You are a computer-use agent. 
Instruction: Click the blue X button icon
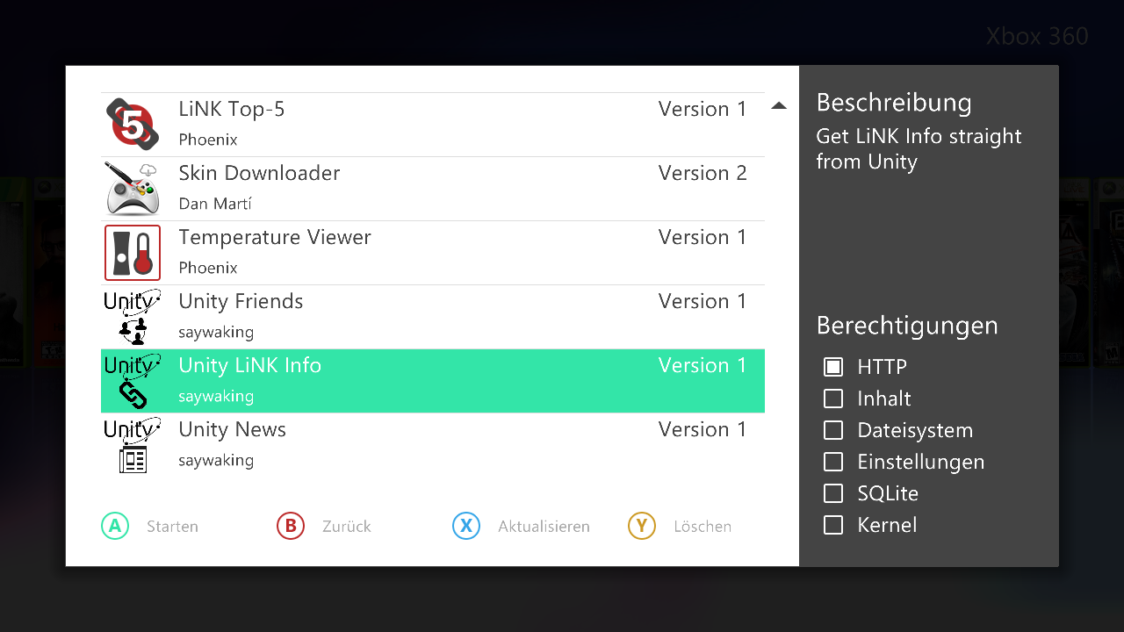466,526
